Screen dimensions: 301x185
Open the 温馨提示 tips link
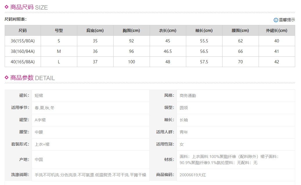[x=287, y=20]
